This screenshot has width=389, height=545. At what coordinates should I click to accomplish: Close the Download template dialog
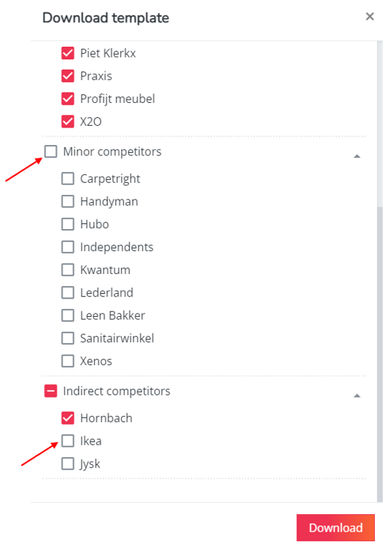pyautogui.click(x=369, y=17)
